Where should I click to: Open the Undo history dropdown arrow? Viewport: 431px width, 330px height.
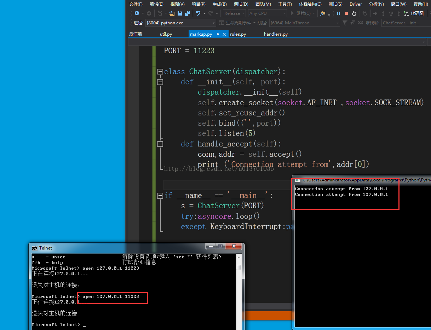click(x=204, y=13)
